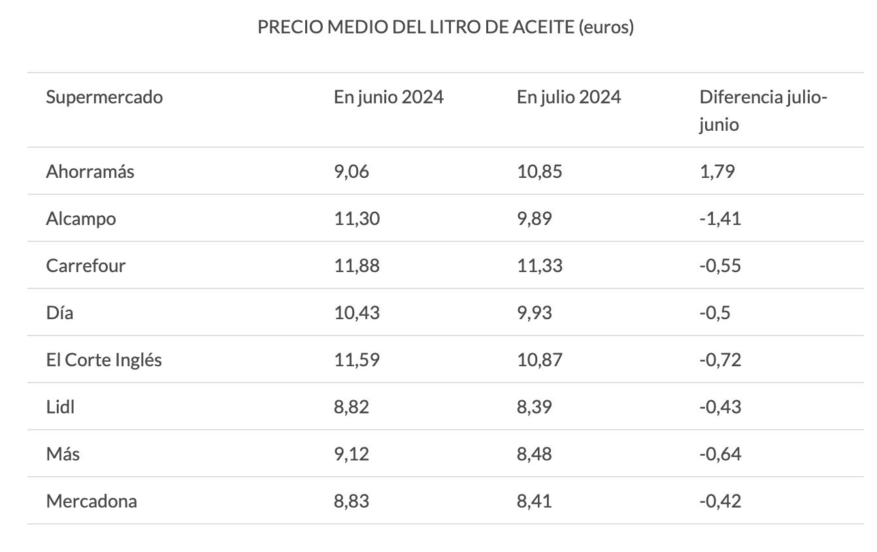
Task: Click the En junio 2024 header
Action: tap(388, 97)
